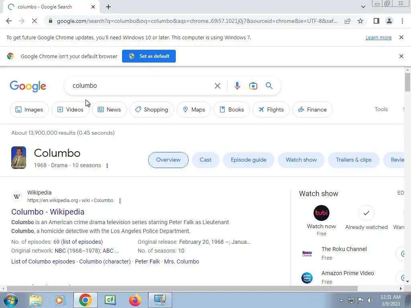
Task: Start voice search with microphone icon
Action: point(237,86)
